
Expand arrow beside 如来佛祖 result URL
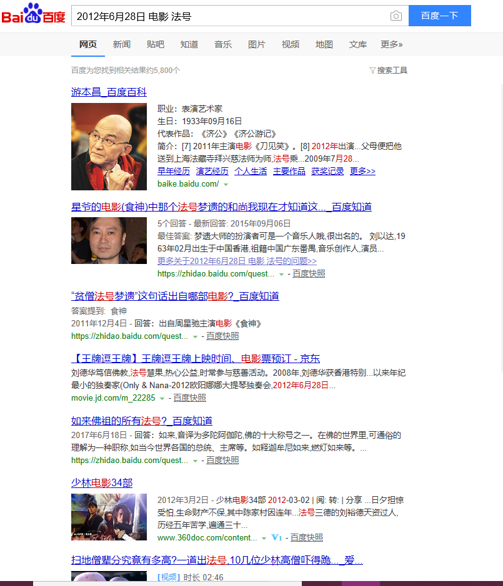point(195,461)
